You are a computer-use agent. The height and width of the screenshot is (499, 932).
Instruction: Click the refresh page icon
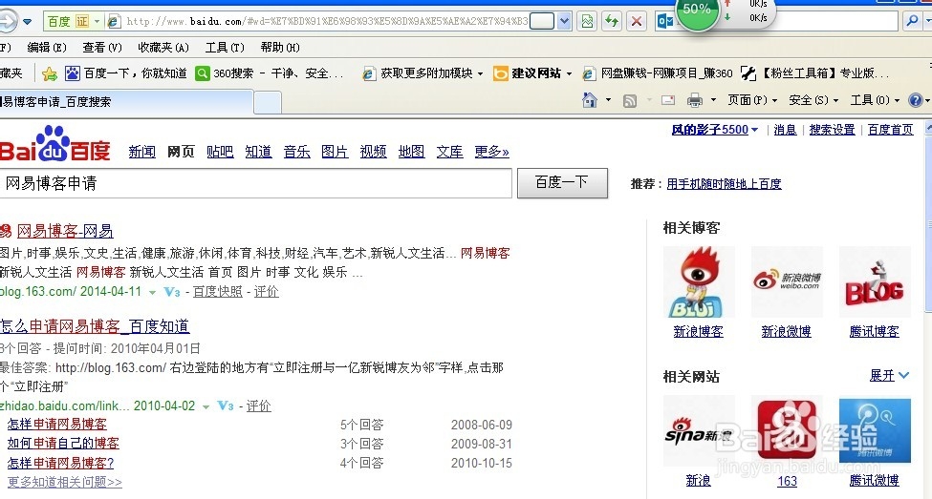point(612,22)
